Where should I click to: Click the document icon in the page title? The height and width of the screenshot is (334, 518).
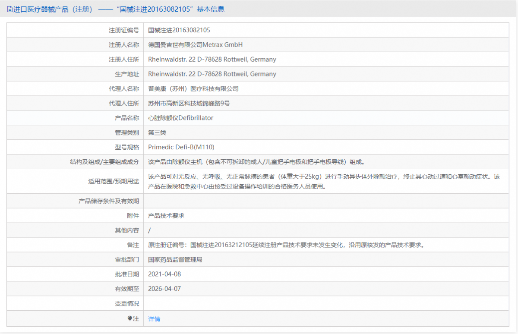click(10, 9)
